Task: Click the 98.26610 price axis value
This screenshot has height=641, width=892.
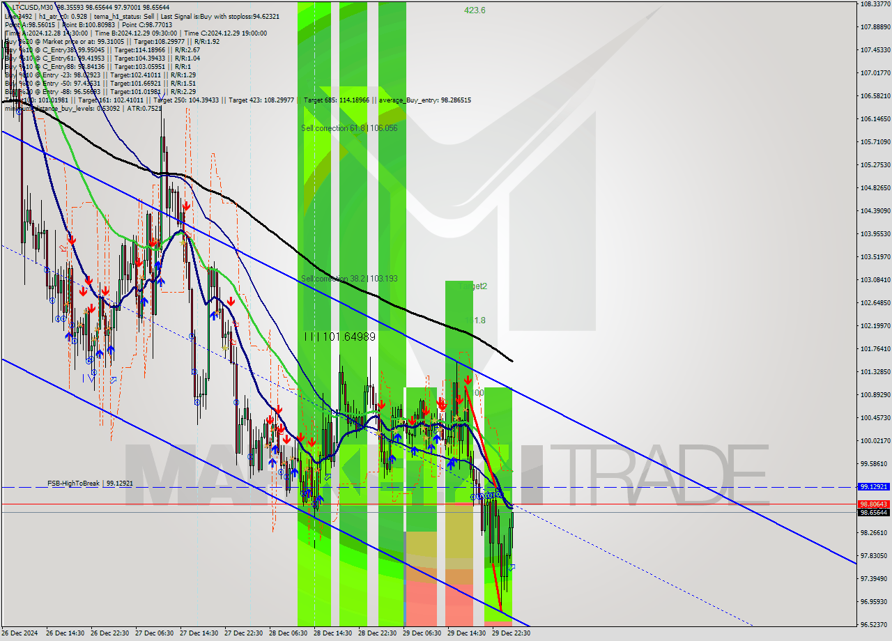Action: click(875, 532)
